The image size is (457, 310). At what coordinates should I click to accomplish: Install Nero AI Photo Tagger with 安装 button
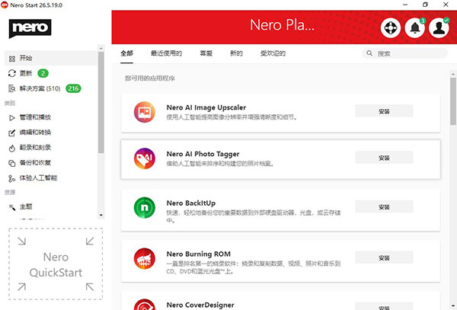tap(384, 158)
